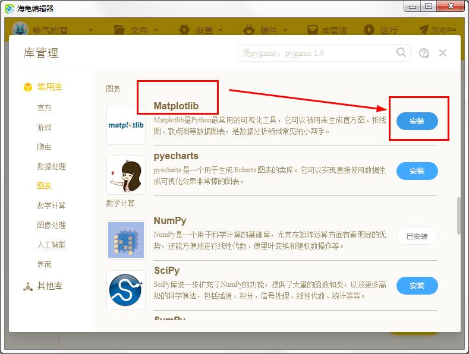Click the Matplotlib title text
The height and width of the screenshot is (354, 469).
click(176, 106)
